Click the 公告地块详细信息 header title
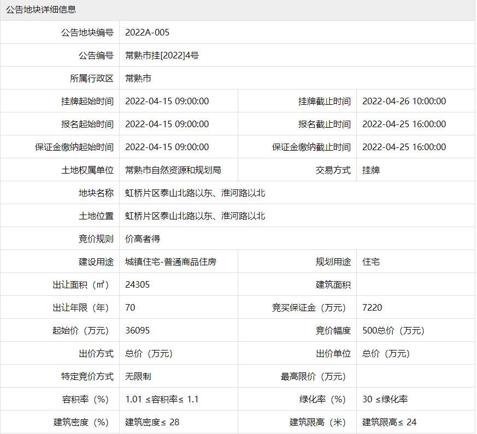477x434 pixels. coord(41,9)
